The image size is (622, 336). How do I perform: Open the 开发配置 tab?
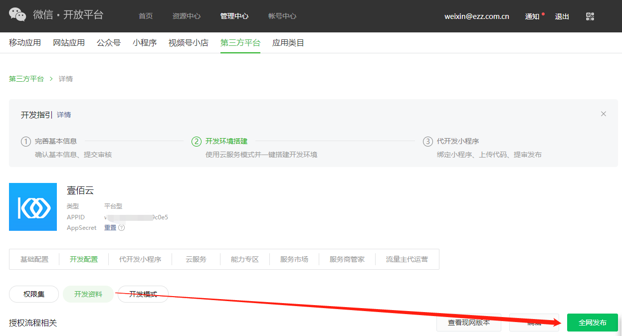(x=84, y=259)
